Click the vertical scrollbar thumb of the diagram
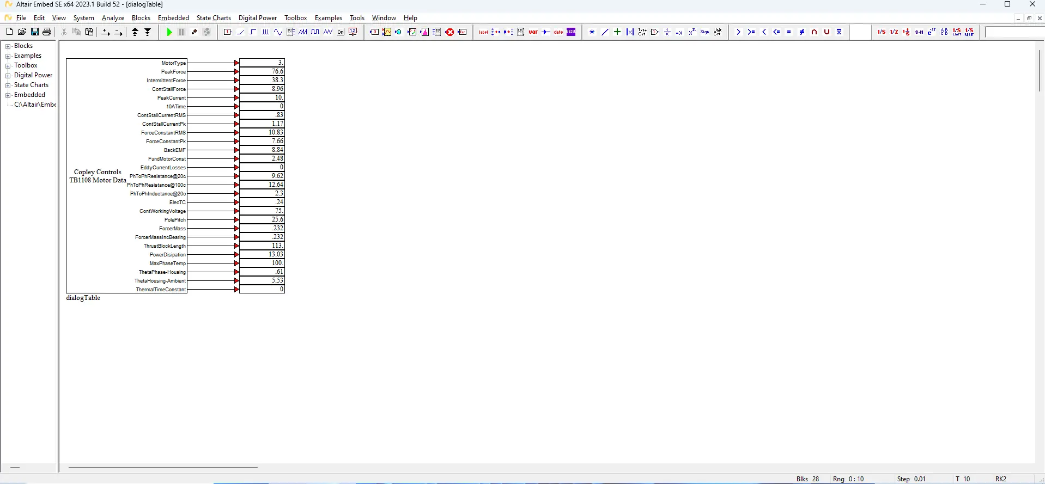Viewport: 1045px width, 484px height. coord(1040,71)
